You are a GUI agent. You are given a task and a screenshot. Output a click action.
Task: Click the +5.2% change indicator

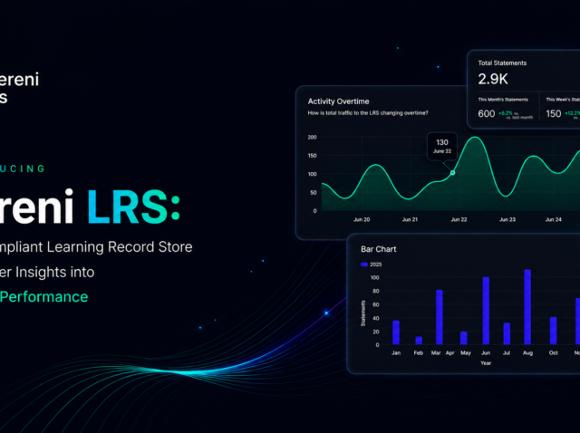[x=506, y=113]
